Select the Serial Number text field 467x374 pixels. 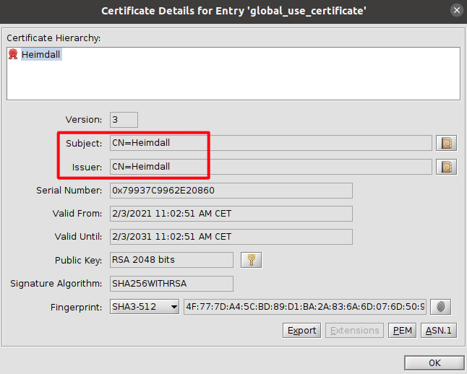[231, 191]
